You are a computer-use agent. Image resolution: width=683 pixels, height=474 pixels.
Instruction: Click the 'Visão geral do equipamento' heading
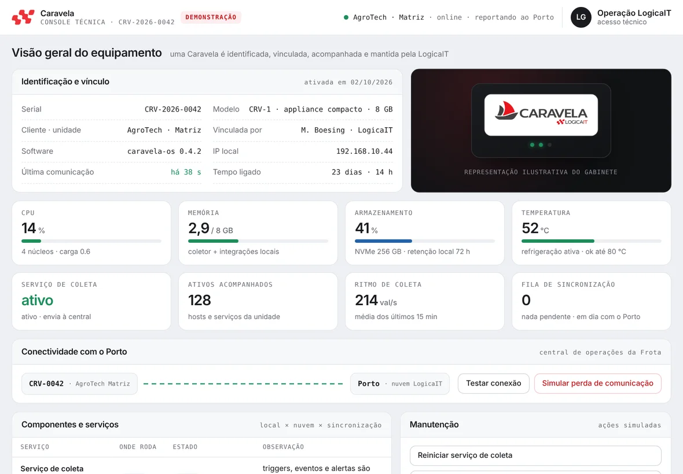pyautogui.click(x=87, y=53)
